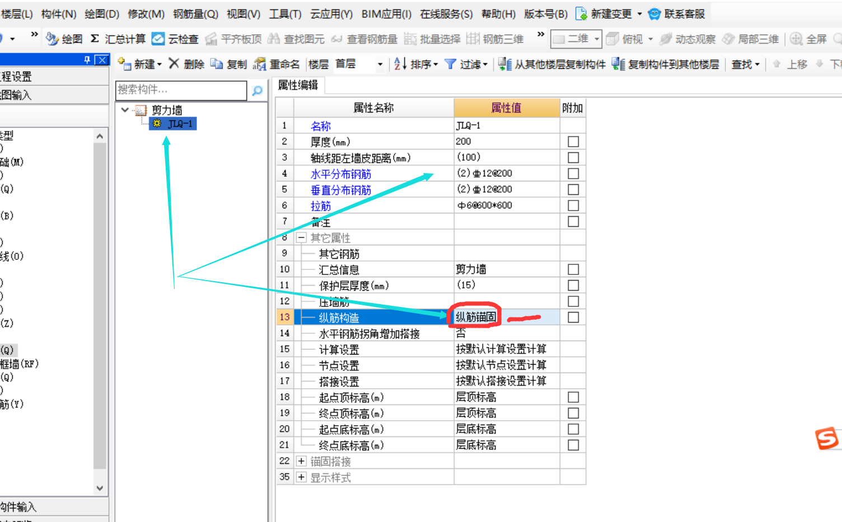
Task: Click the 名称 property name
Action: pyautogui.click(x=320, y=126)
